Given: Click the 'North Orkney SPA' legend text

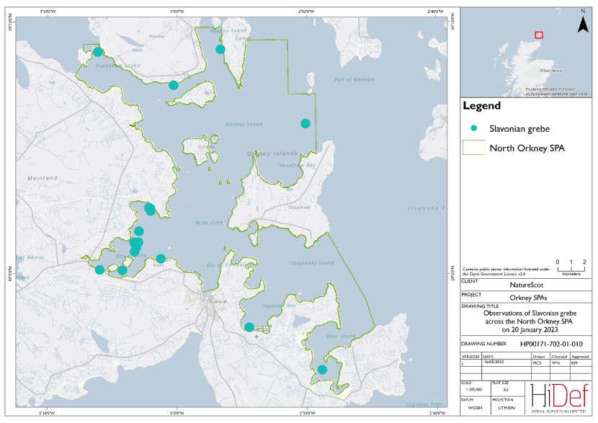Looking at the screenshot, I should 527,148.
